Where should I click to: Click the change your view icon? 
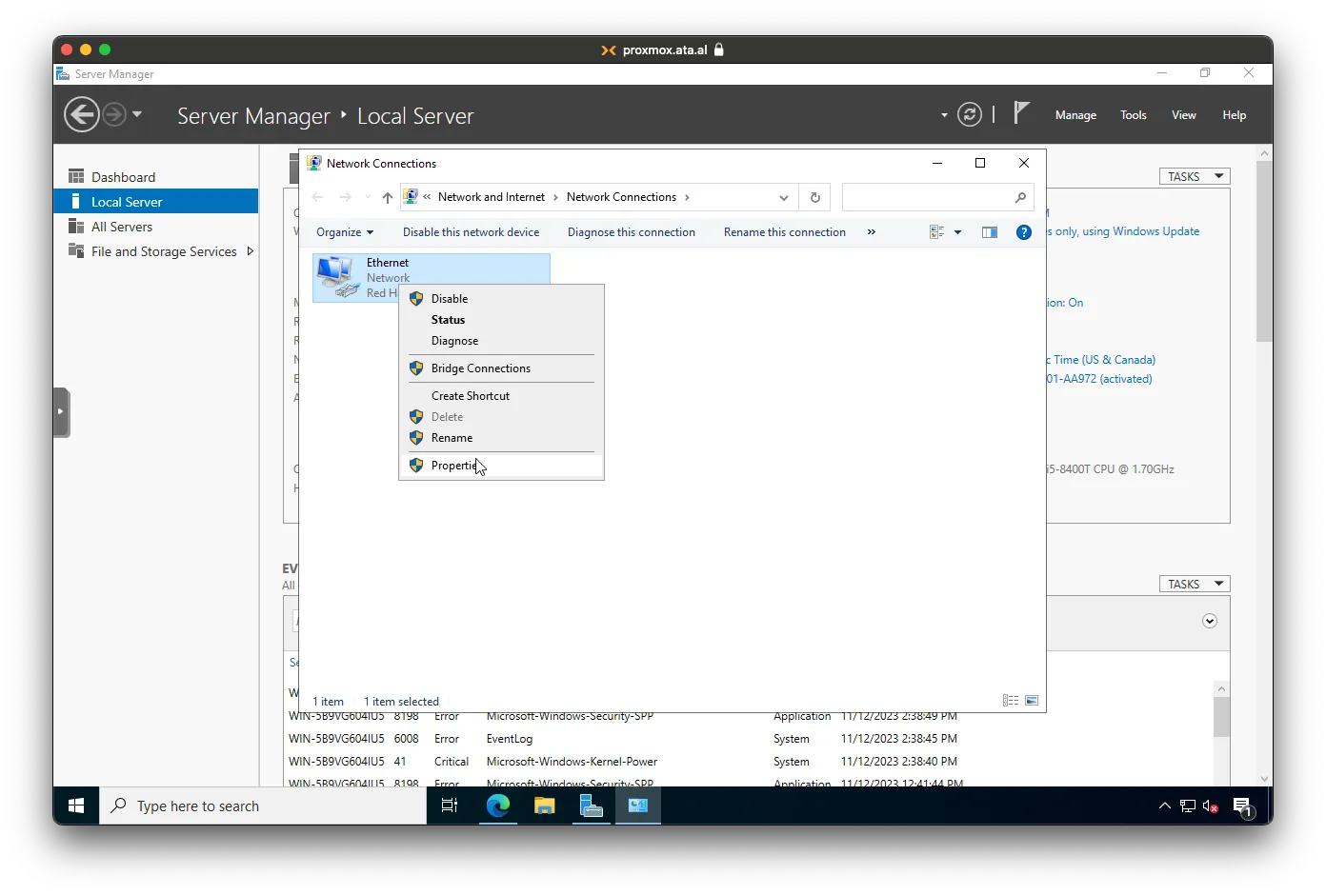(x=936, y=232)
